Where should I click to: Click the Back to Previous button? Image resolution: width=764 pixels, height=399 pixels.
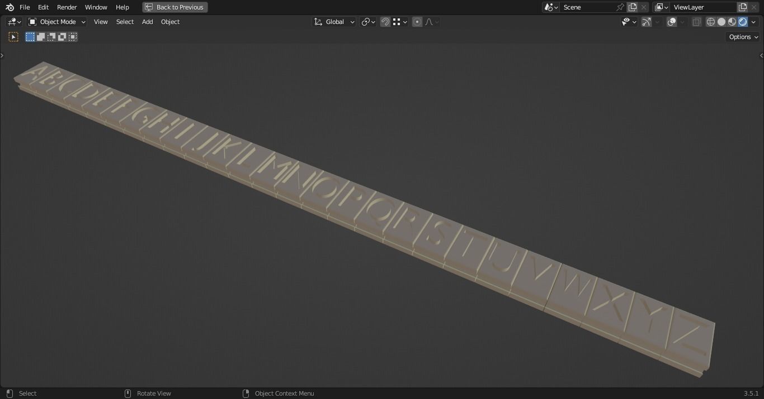pyautogui.click(x=175, y=7)
